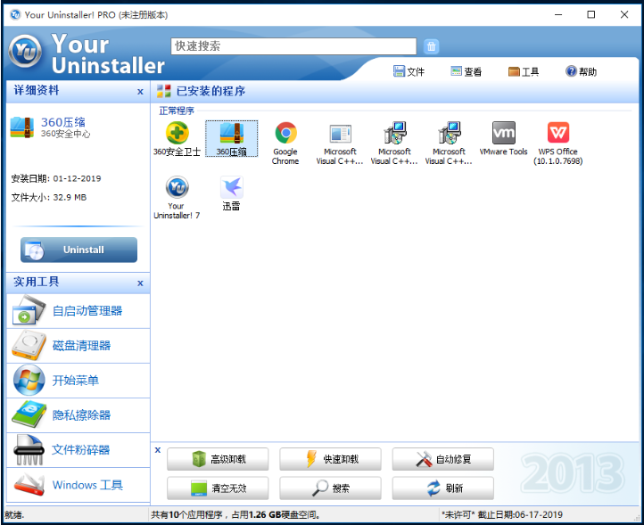Viewport: 644px width, 525px height.
Task: Click the 自动修复 button
Action: click(x=442, y=459)
